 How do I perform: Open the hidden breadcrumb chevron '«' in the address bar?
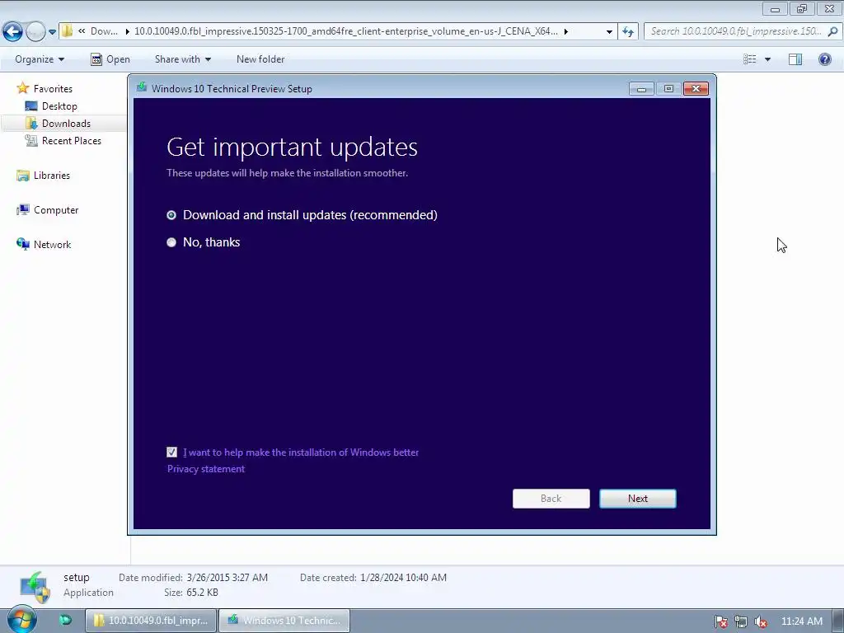point(82,31)
